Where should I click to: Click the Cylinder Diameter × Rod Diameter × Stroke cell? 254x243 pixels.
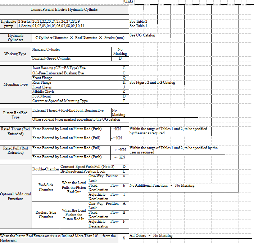pyautogui.click(x=80, y=38)
